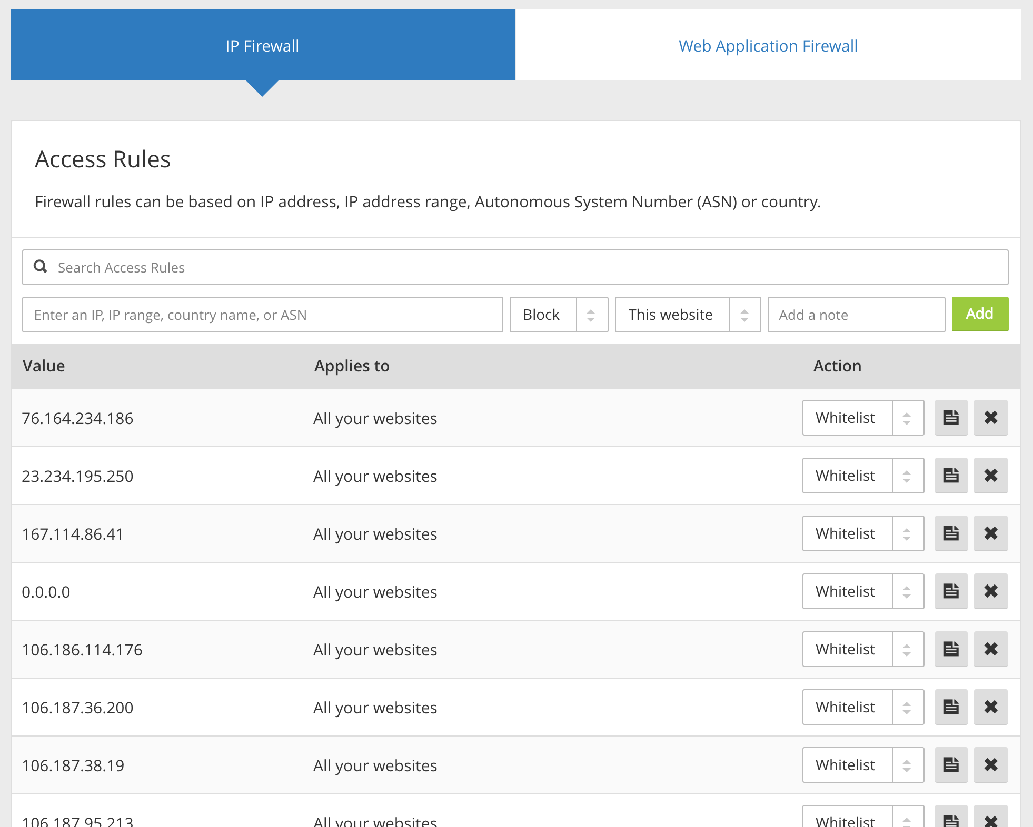1033x827 pixels.
Task: Open note for 167.114.86.41 rule
Action: tap(951, 533)
